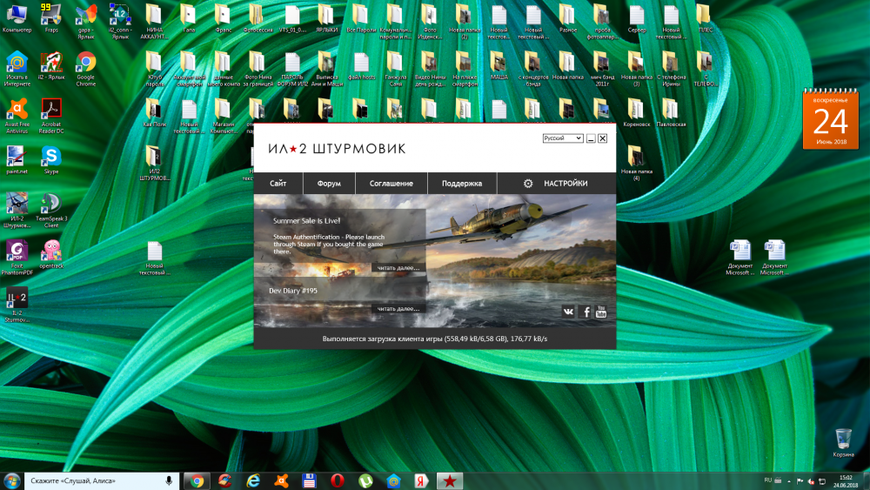Open Opera from the taskbar
This screenshot has height=490, width=870.
(337, 481)
